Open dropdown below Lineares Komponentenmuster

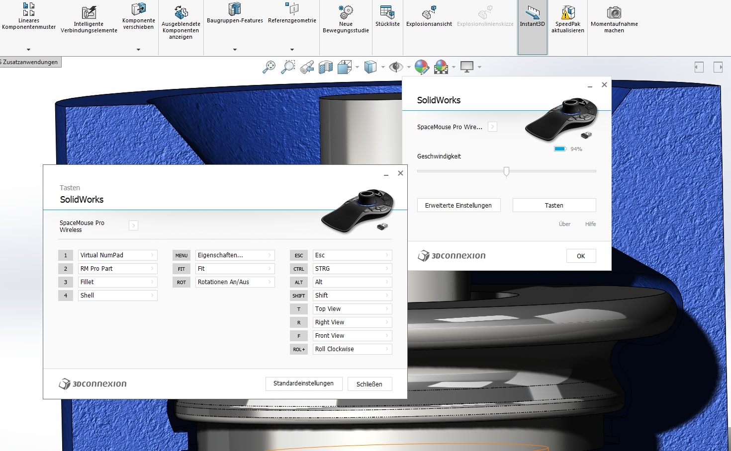(x=28, y=50)
